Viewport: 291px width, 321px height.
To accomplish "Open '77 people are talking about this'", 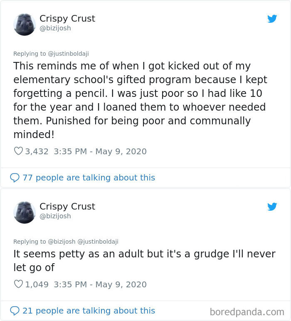I will (89, 178).
